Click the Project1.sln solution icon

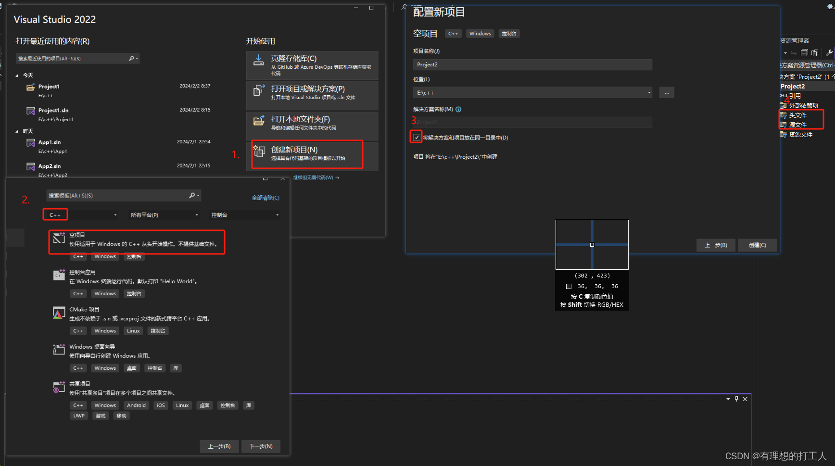pos(30,111)
